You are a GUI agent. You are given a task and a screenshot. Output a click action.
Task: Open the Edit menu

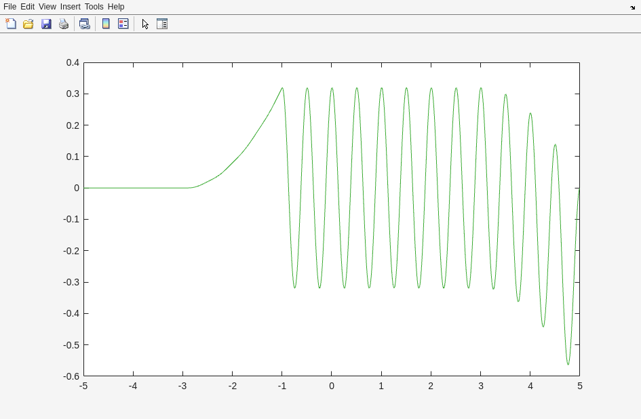tap(27, 7)
